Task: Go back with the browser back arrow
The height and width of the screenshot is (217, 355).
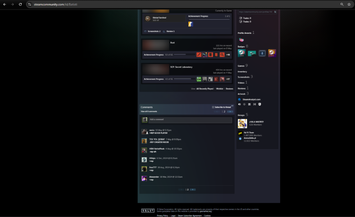Action: tap(5, 4)
